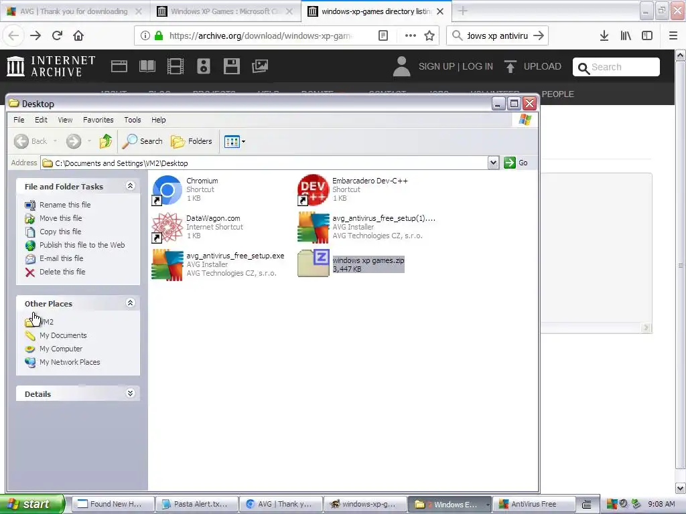The width and height of the screenshot is (686, 514).
Task: Open the File menu
Action: (x=19, y=120)
